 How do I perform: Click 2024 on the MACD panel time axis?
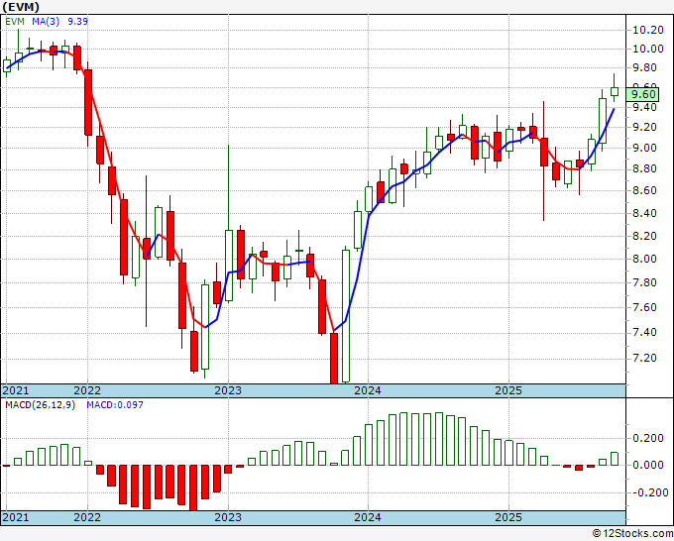coord(368,517)
